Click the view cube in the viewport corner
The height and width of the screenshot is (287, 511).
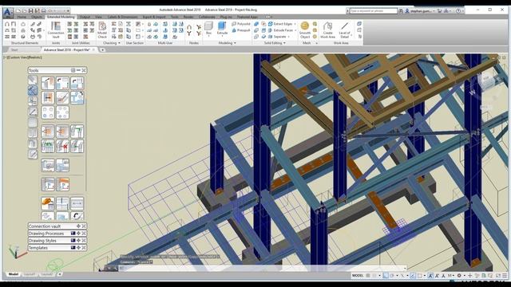(486, 80)
